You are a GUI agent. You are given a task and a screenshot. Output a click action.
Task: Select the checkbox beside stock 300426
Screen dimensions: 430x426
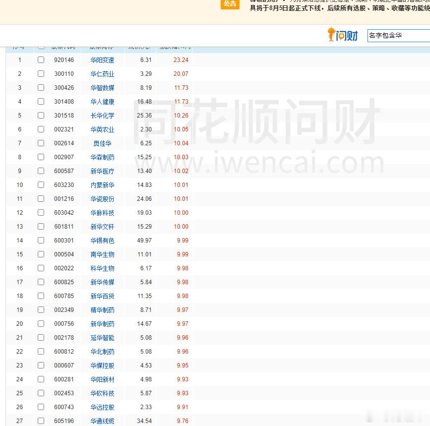point(41,88)
